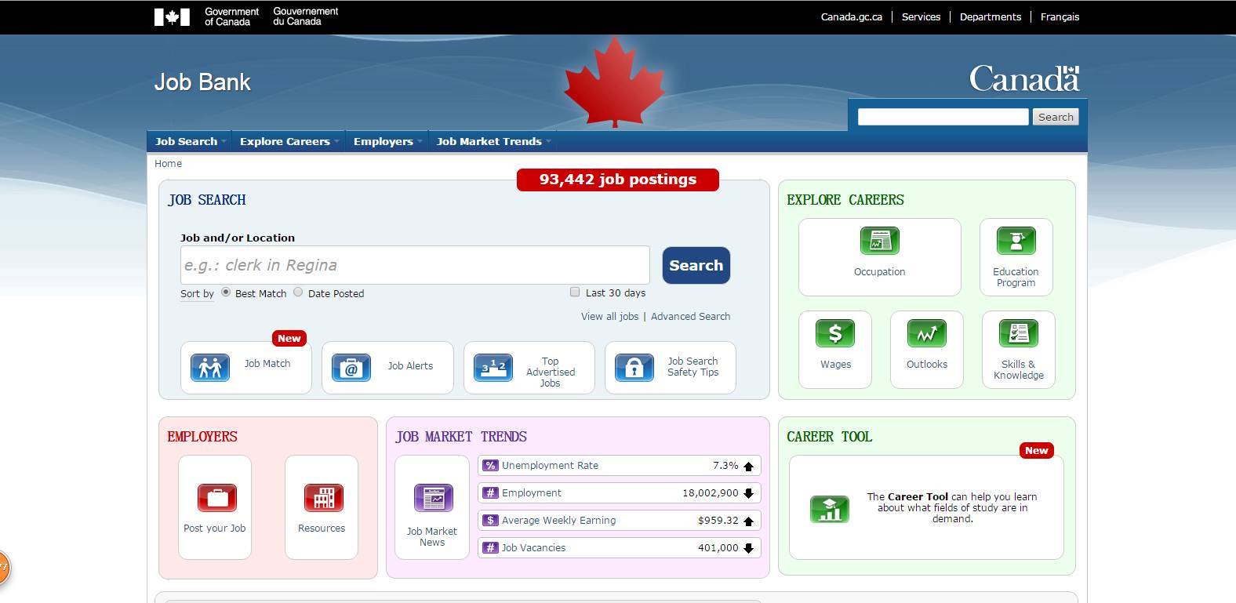
Task: Click the $959.32 weekly earning value
Action: pos(718,520)
